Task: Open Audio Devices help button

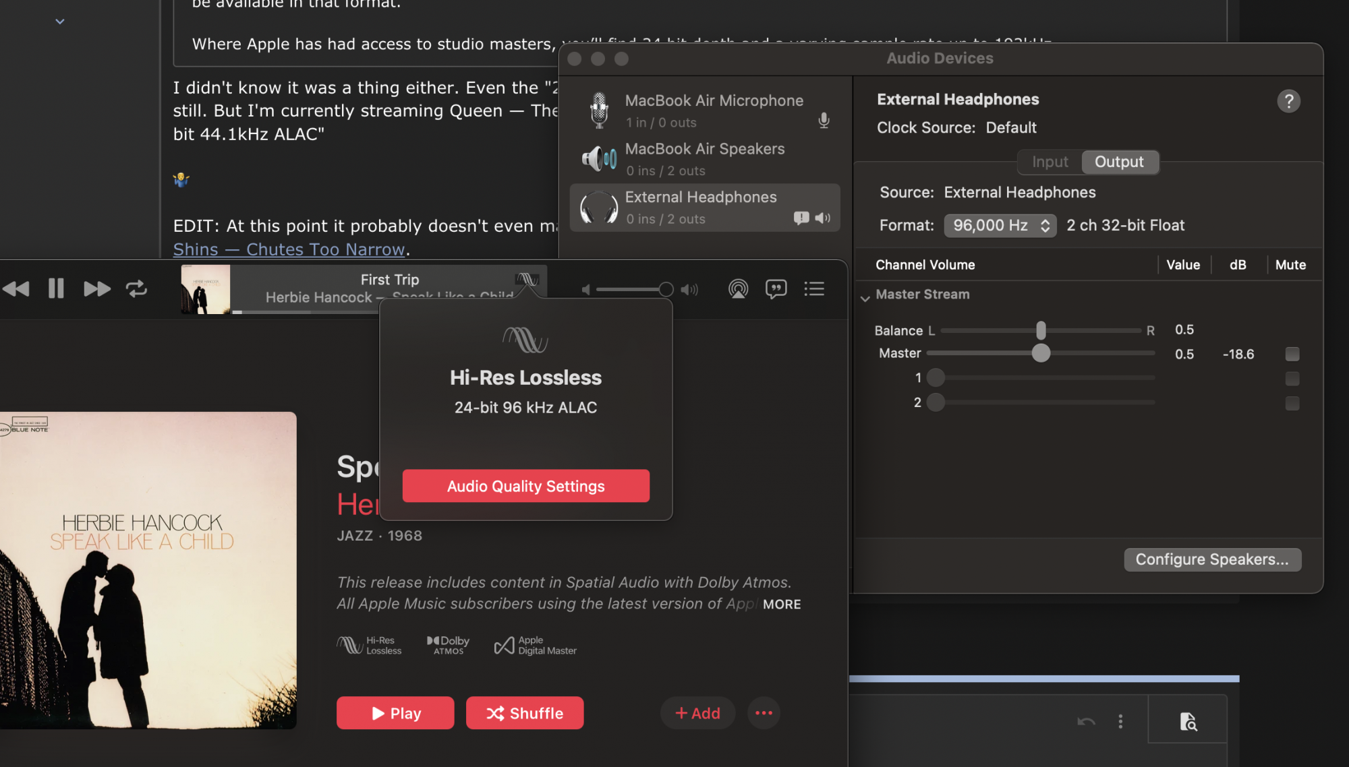Action: (1288, 101)
